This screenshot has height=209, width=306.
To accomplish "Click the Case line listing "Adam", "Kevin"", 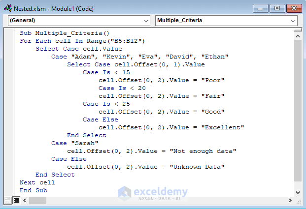I will click(140, 57).
